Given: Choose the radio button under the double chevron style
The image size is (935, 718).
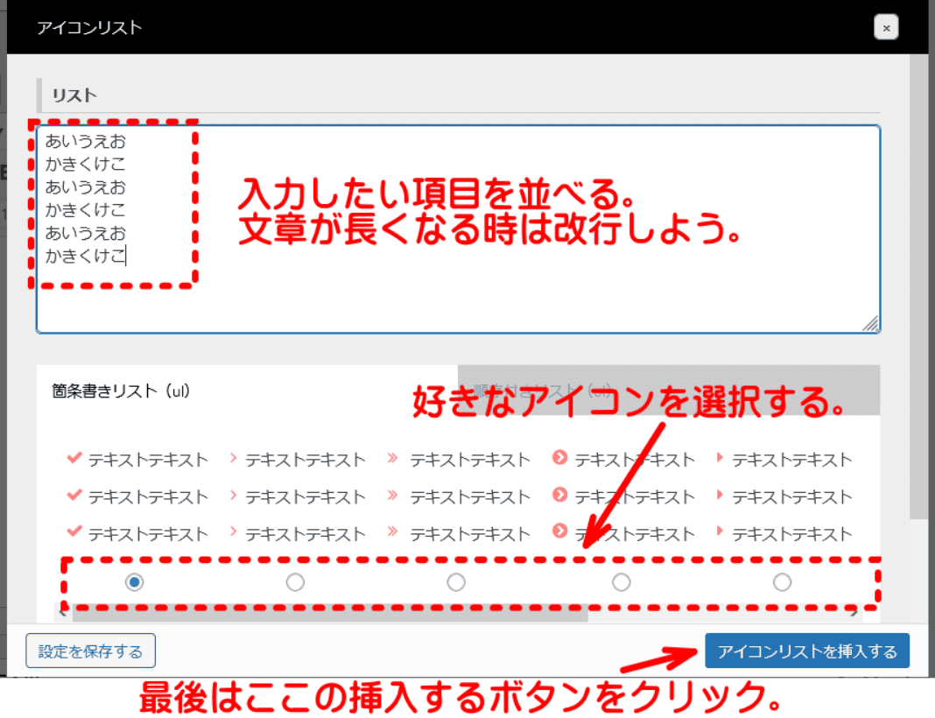Looking at the screenshot, I should click(456, 581).
